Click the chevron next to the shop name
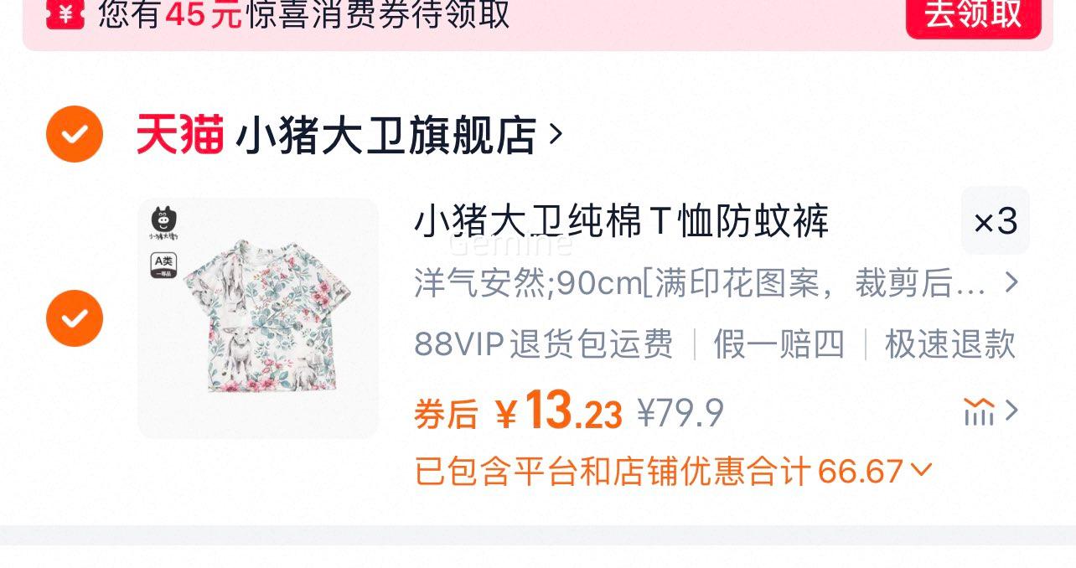The width and height of the screenshot is (1076, 568). [x=555, y=134]
